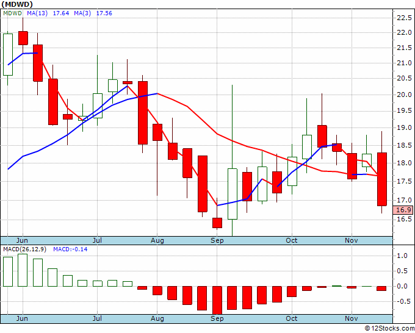
Task: Click the large red candlestick in late July
Action: 142,113
